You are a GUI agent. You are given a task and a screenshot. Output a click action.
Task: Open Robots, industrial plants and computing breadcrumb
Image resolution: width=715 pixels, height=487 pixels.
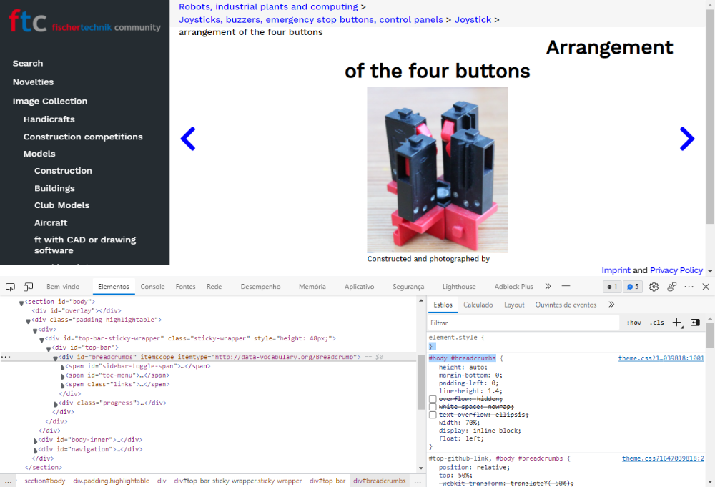[x=268, y=7]
